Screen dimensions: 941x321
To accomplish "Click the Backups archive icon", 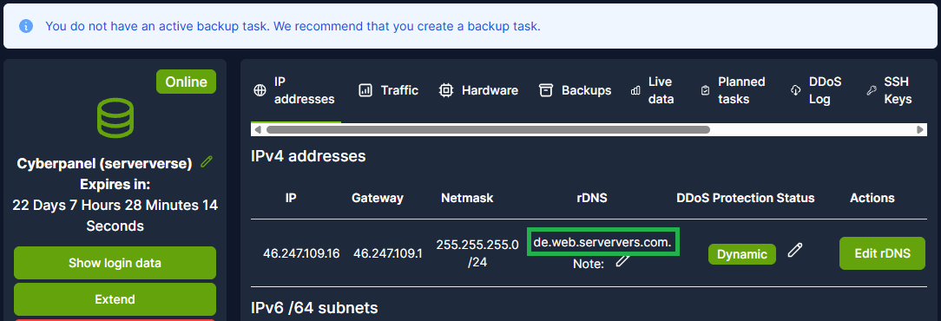I will (545, 90).
